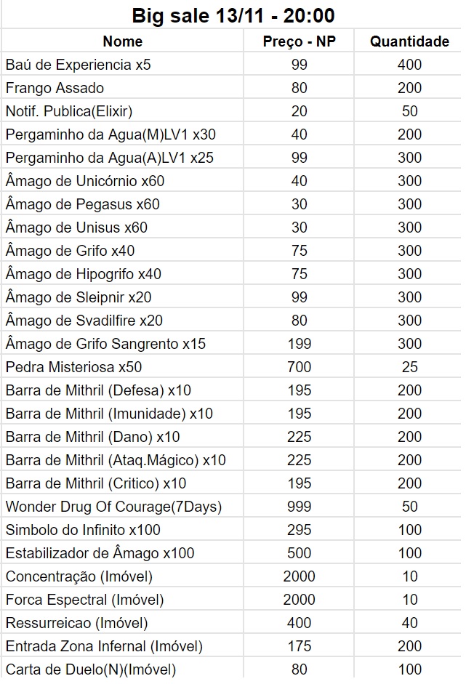Select the 'Frango Assado' item cell
Image resolution: width=466 pixels, height=684 pixels.
[x=55, y=88]
